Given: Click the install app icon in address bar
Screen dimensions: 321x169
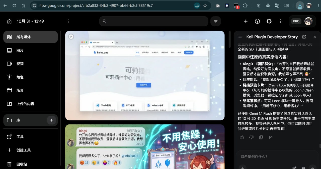Looking at the screenshot, I should pos(197,6).
